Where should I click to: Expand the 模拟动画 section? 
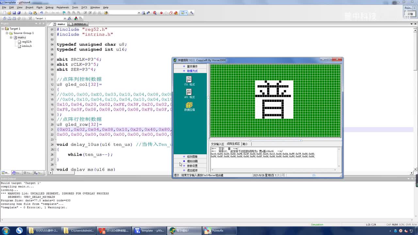click(x=190, y=161)
